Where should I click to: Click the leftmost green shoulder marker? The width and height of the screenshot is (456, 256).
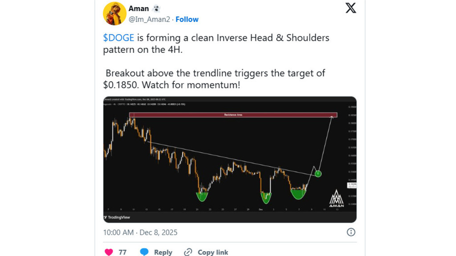[x=203, y=195]
